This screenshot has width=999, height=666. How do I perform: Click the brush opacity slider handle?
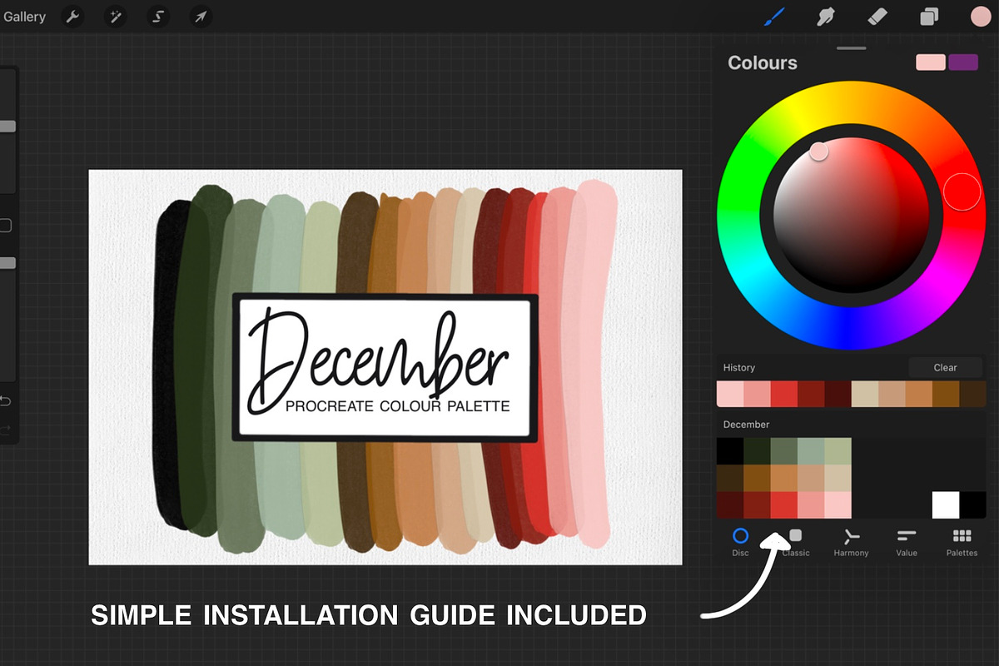(7, 263)
